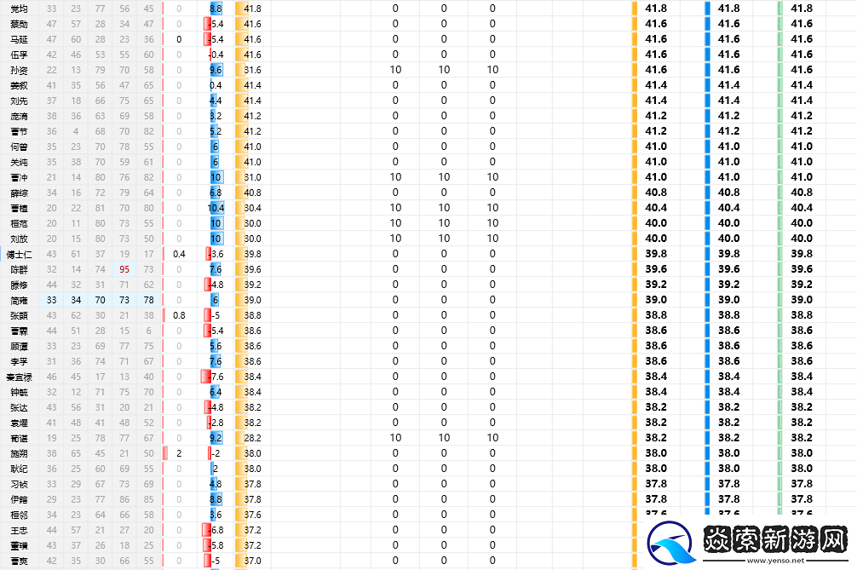Click the 9.2 blue bar cell for 荀谌
The width and height of the screenshot is (857, 570).
click(216, 438)
